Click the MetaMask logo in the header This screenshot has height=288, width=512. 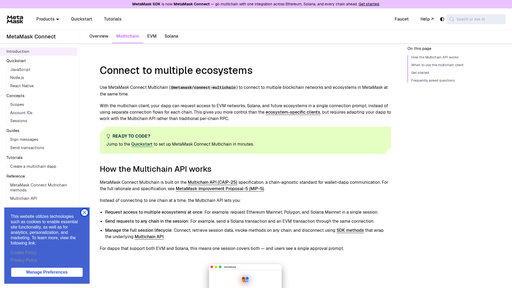(x=15, y=19)
